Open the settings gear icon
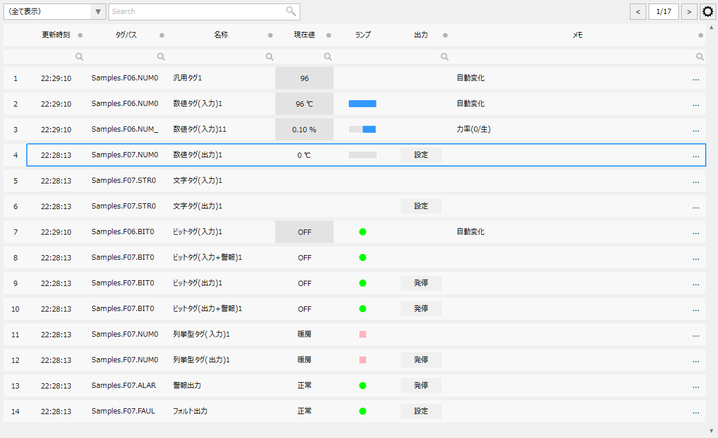Image resolution: width=718 pixels, height=438 pixels. pyautogui.click(x=708, y=10)
